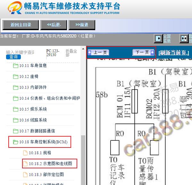The height and width of the screenshot is (185, 192).
Task: Go forward with >>前进 button
Action: point(82,25)
